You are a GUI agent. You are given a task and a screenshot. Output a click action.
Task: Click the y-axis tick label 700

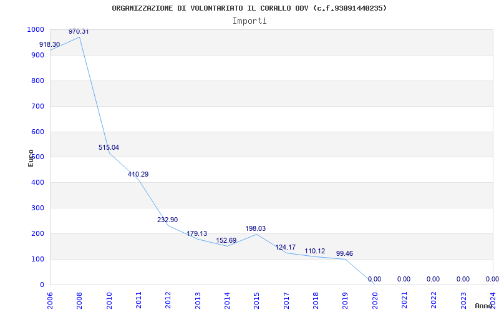click(37, 106)
